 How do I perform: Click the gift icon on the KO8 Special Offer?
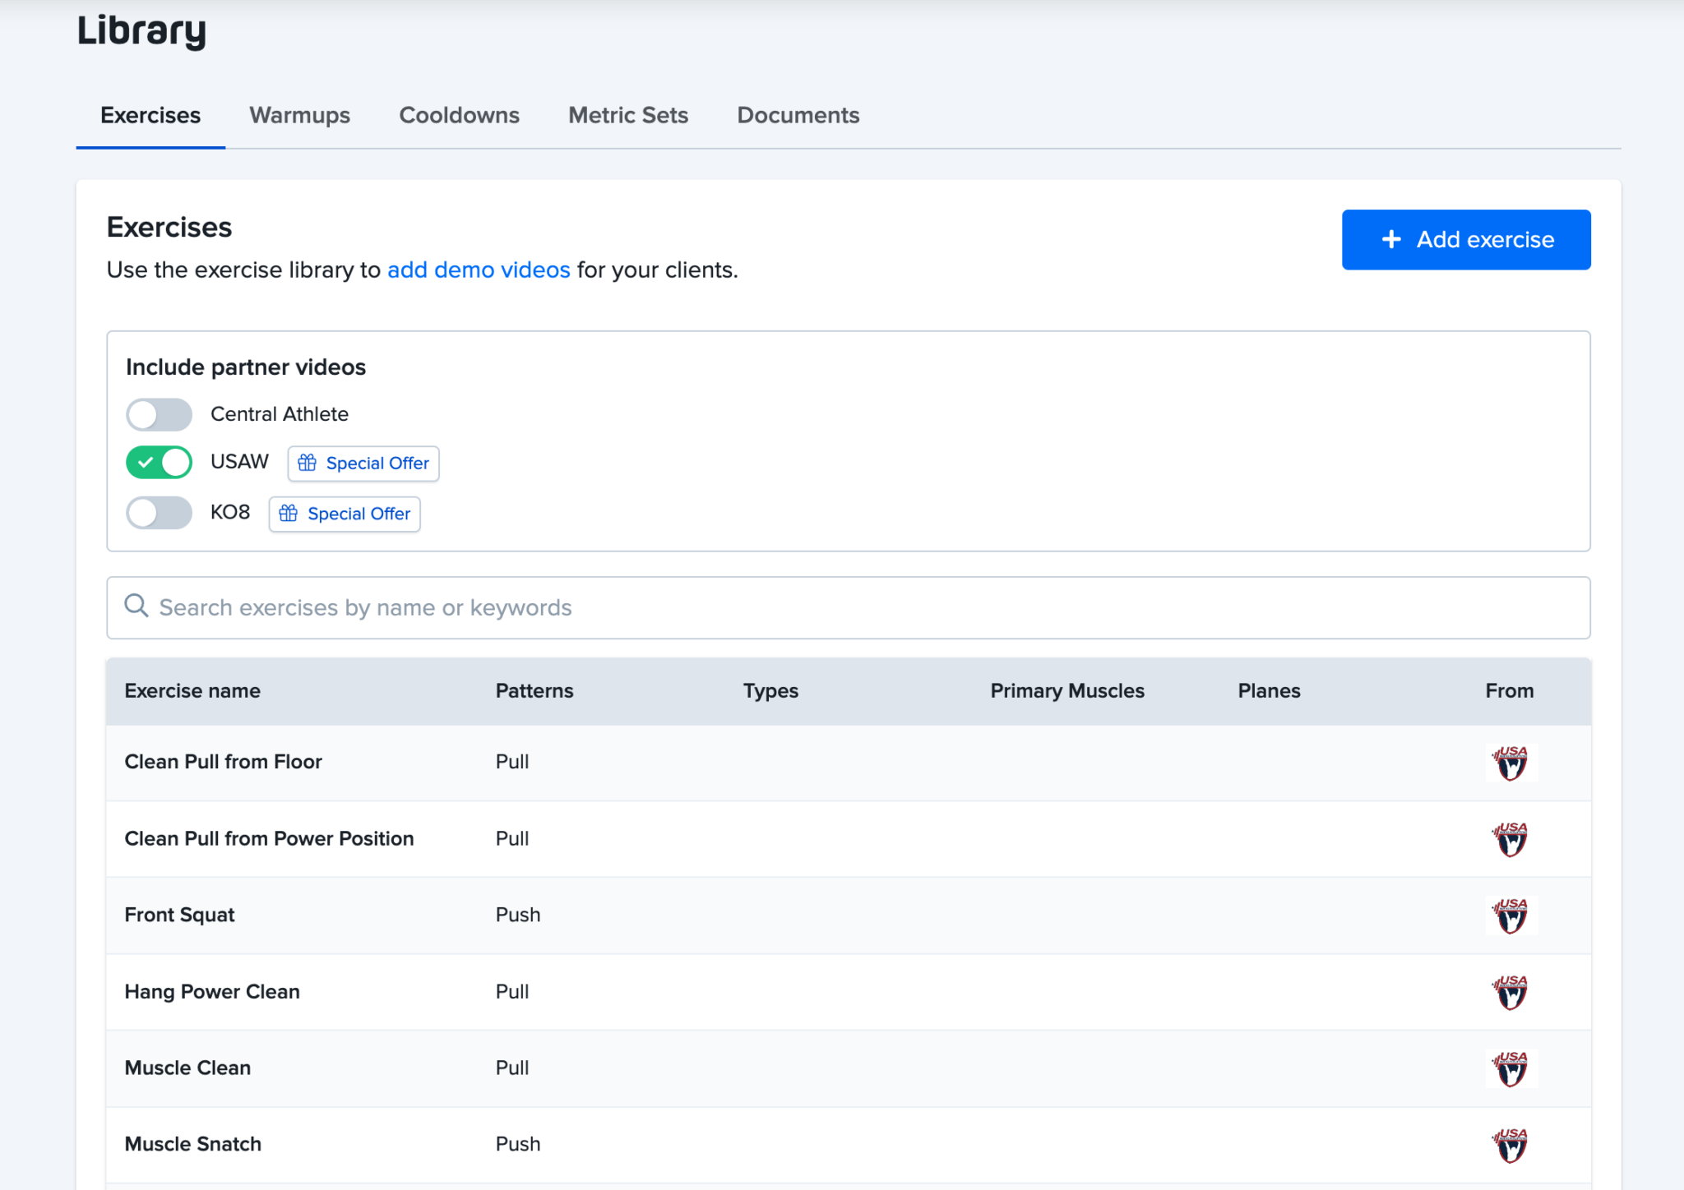pos(288,514)
